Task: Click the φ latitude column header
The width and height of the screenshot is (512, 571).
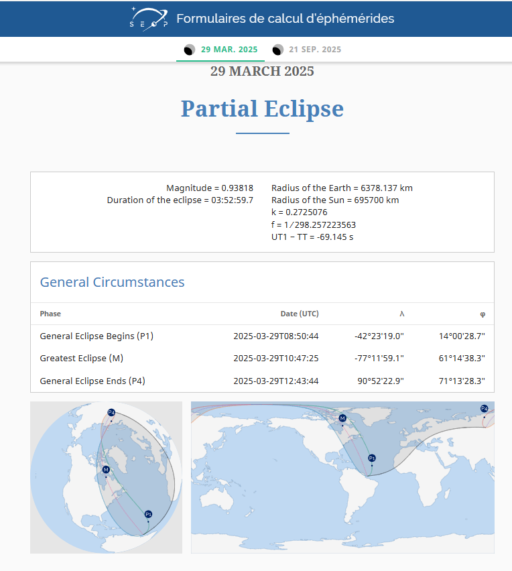Action: [482, 314]
